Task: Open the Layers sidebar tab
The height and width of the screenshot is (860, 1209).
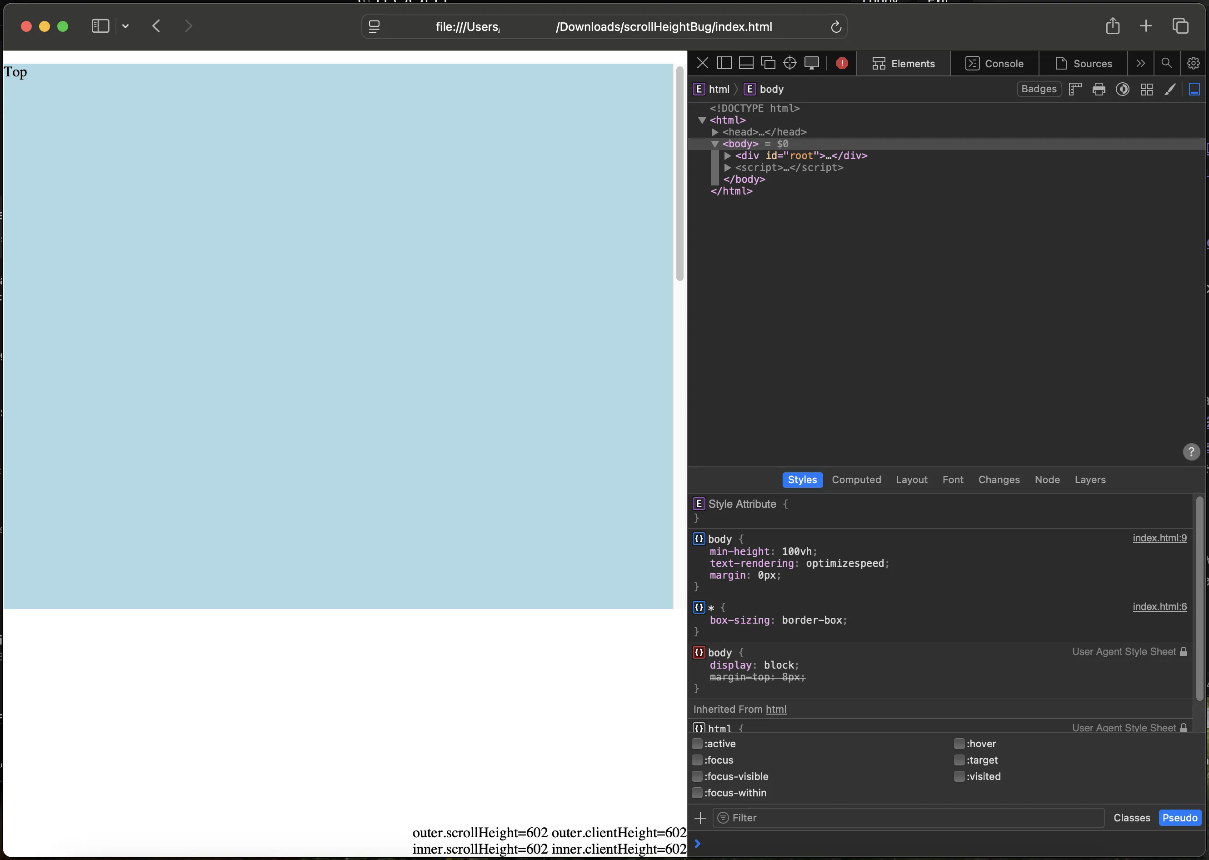Action: tap(1090, 480)
